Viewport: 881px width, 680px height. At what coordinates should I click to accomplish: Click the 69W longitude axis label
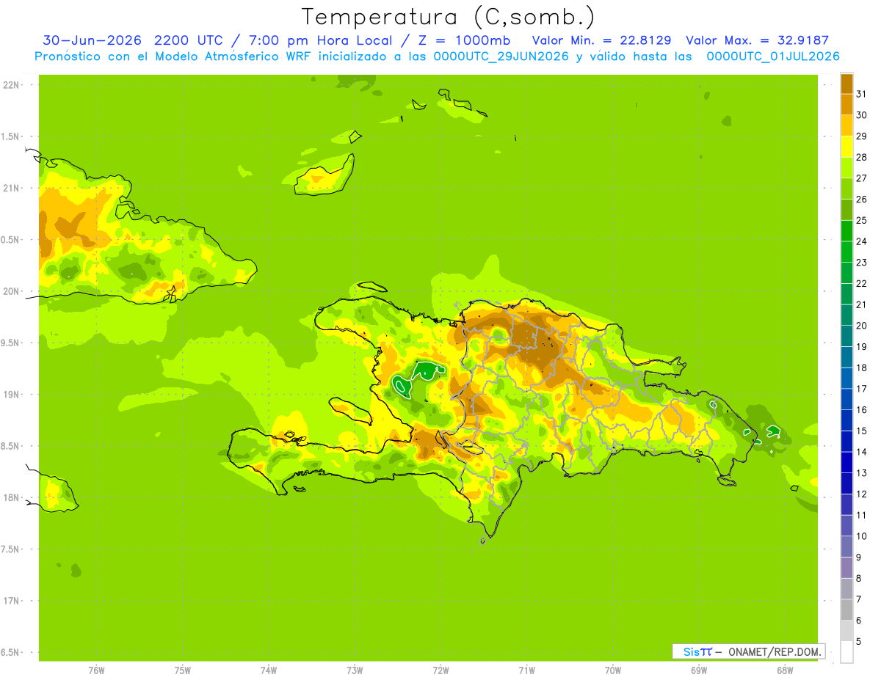(x=698, y=670)
